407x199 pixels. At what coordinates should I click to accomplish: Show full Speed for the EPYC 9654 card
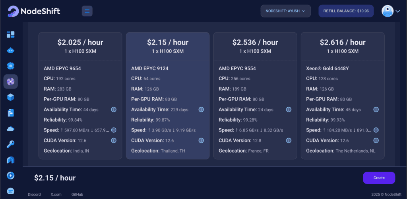tap(114, 130)
